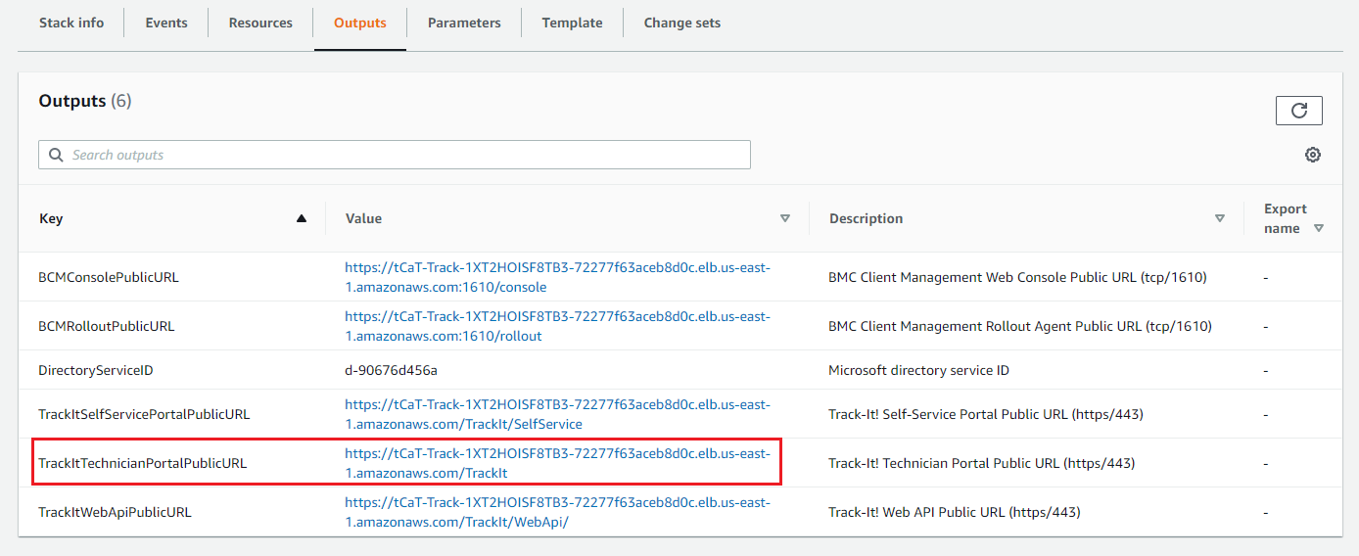This screenshot has width=1359, height=556.
Task: Click the Web API Public URL description
Action: (955, 512)
